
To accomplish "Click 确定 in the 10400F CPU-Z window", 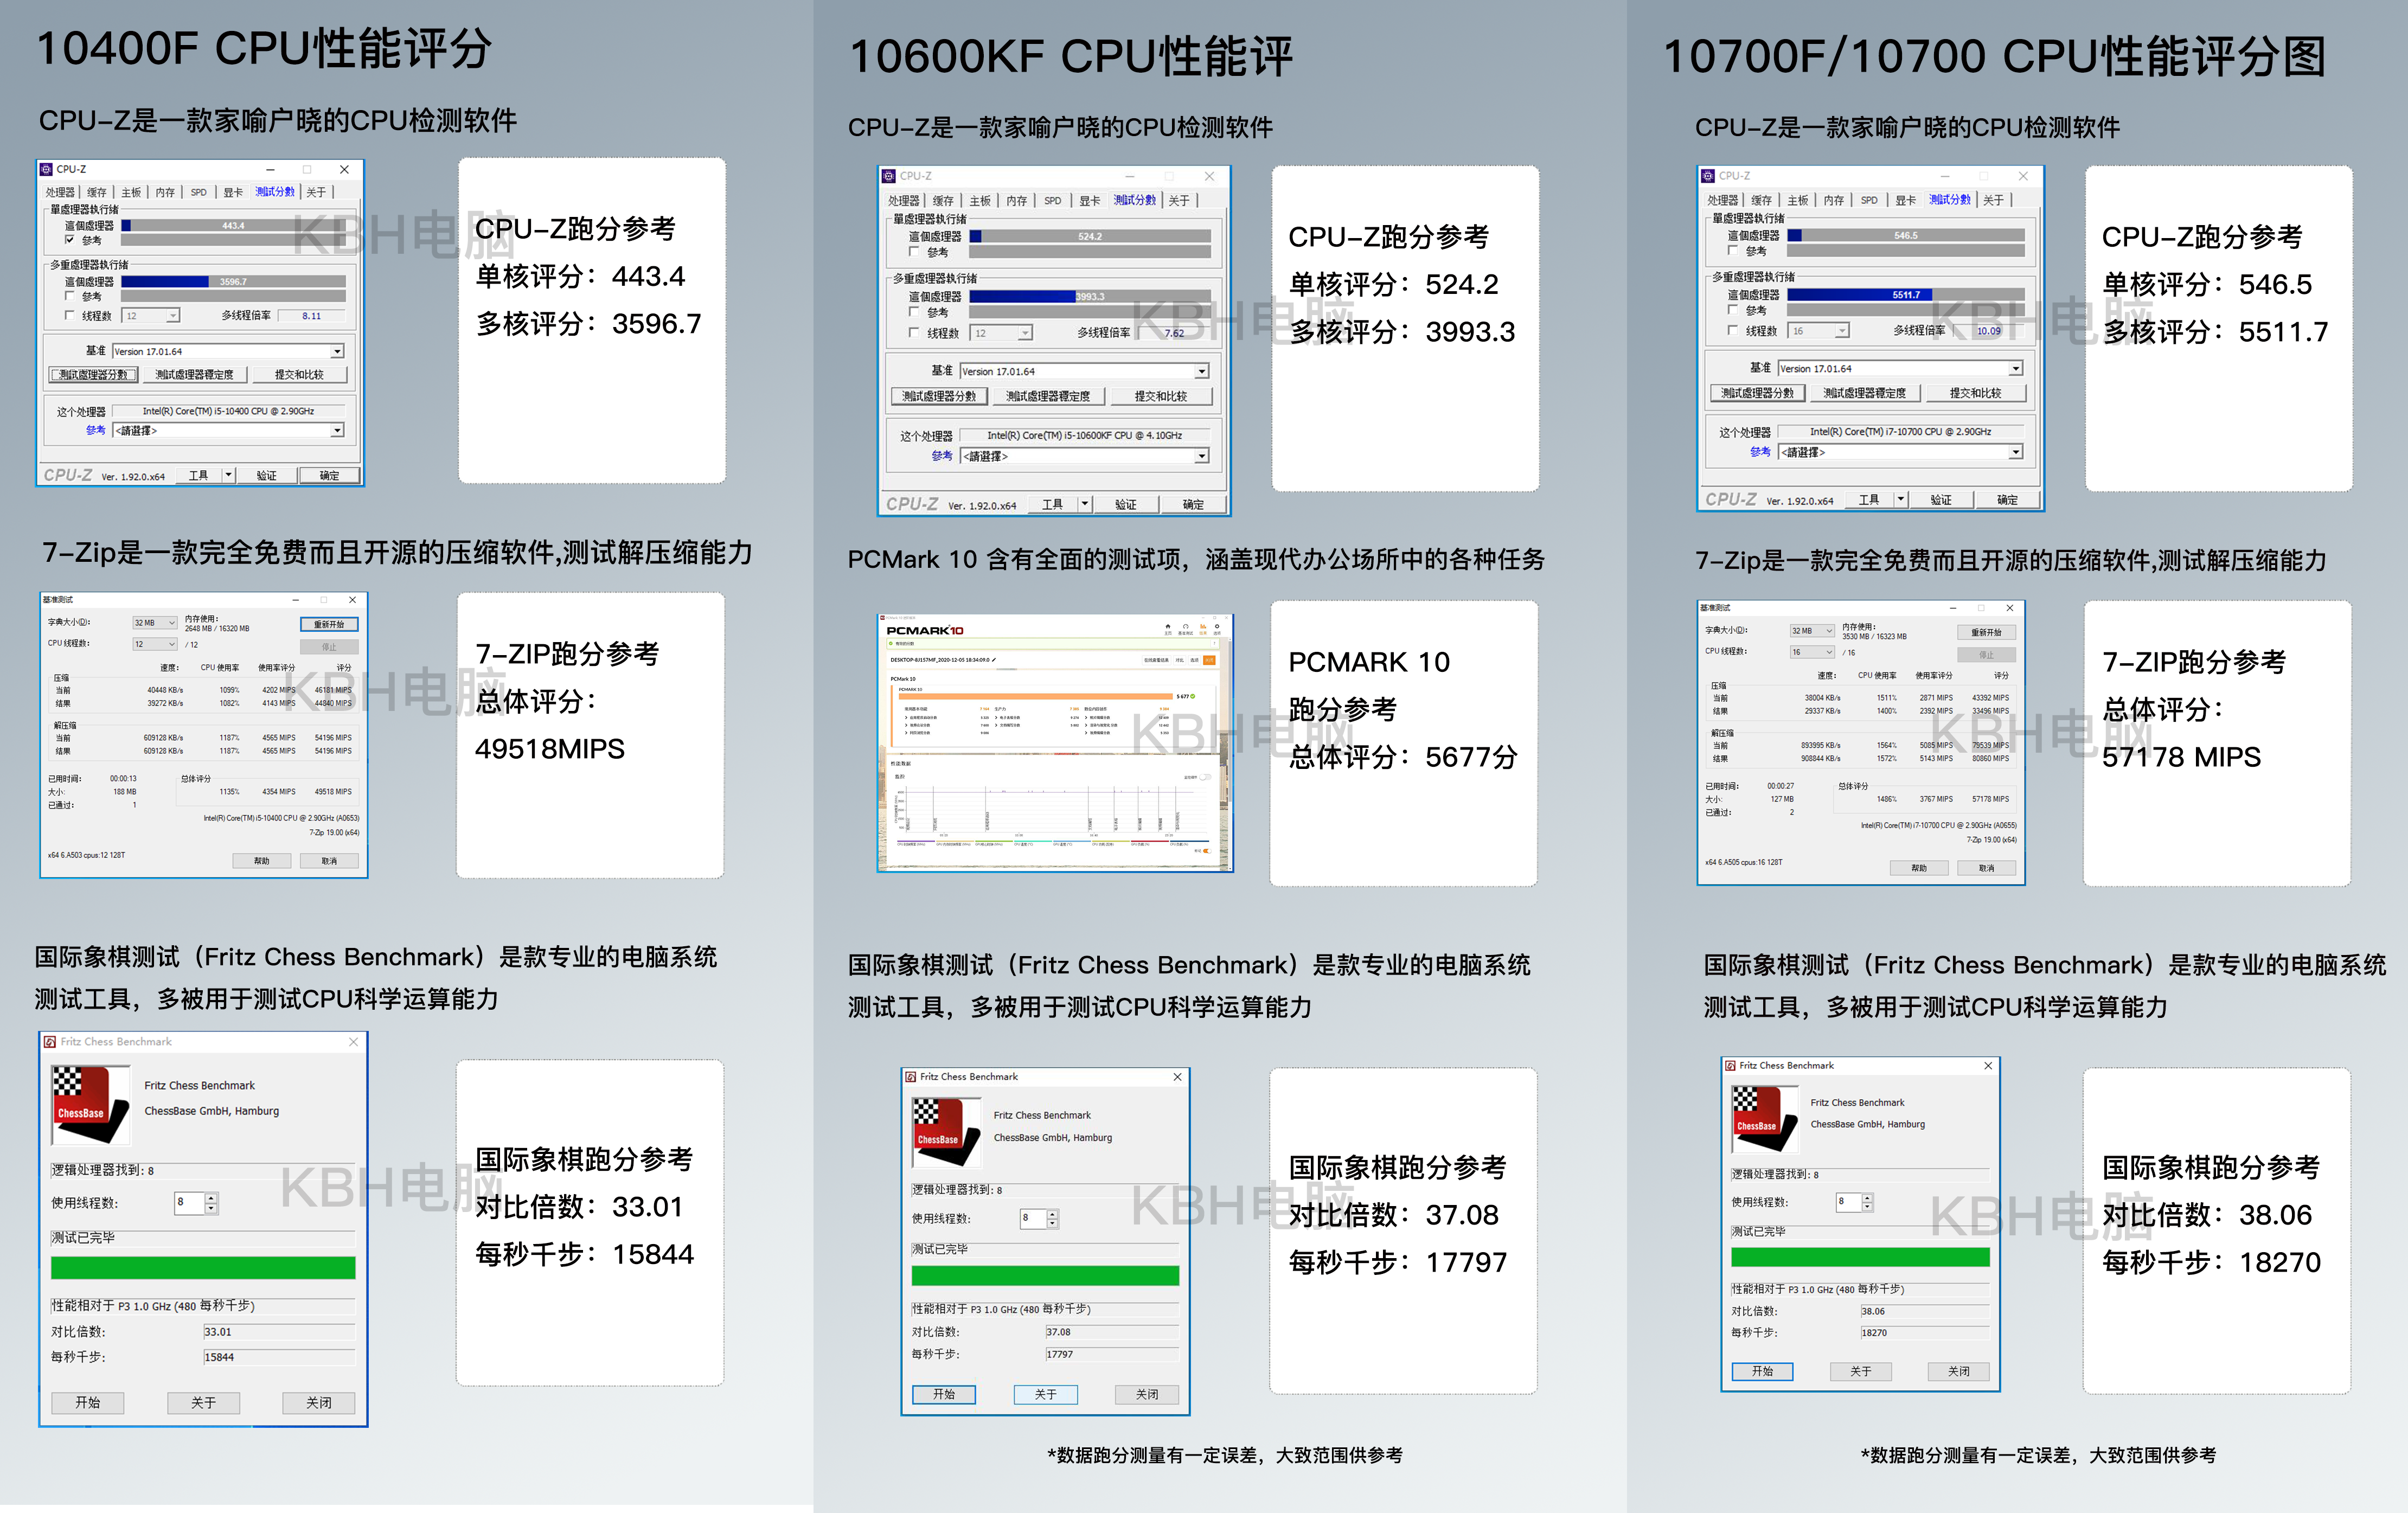I will [329, 475].
